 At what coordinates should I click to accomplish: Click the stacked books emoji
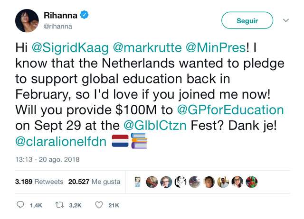click(x=139, y=141)
